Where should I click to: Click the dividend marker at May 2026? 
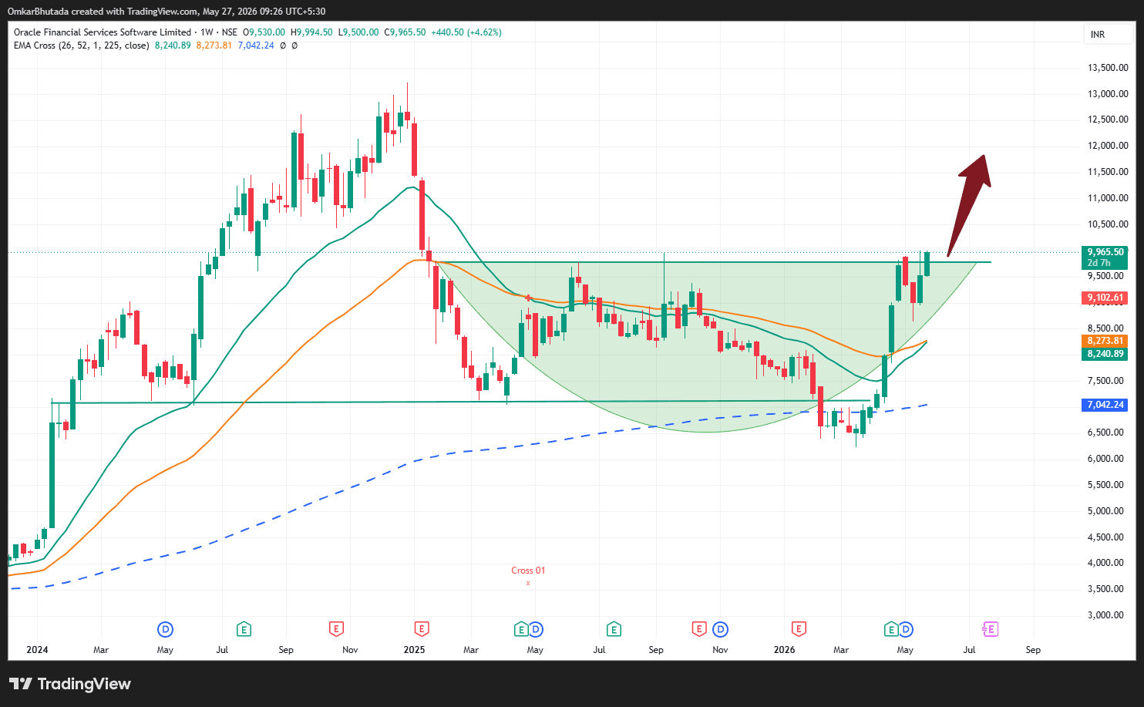point(906,629)
